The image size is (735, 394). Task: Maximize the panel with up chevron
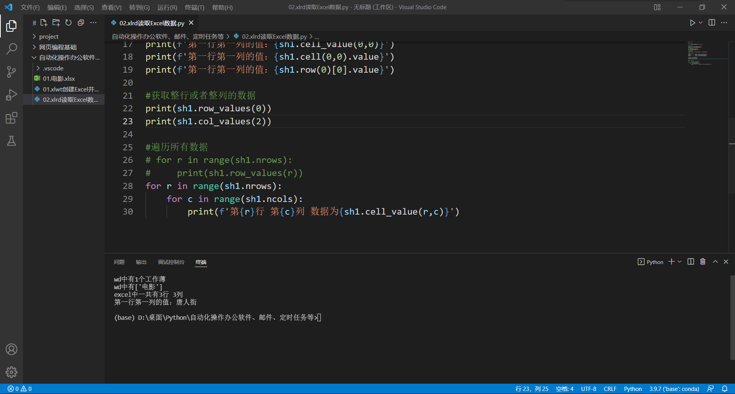[x=715, y=262]
